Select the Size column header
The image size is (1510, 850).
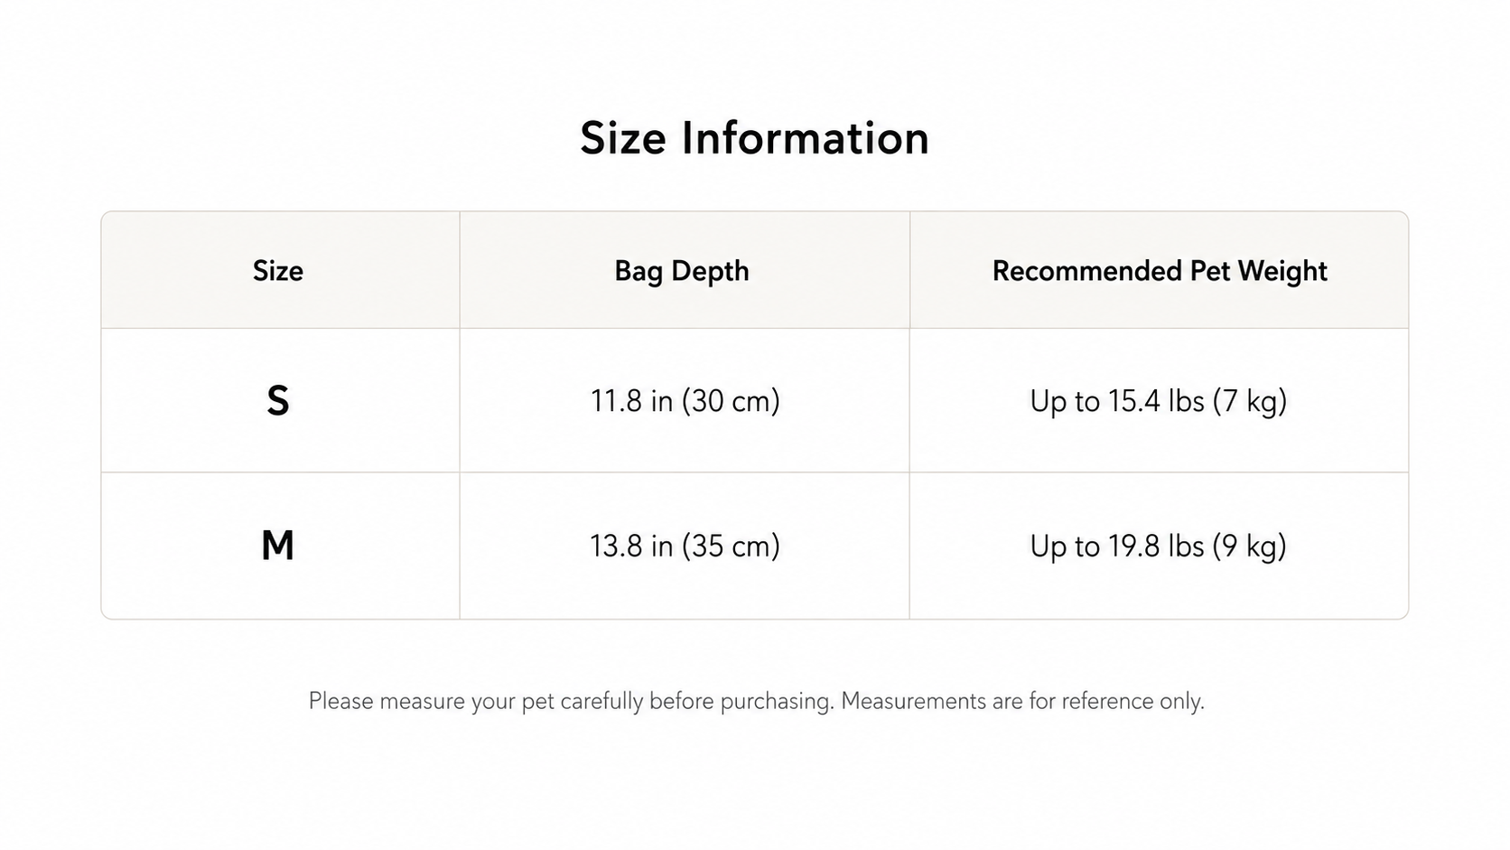(x=278, y=271)
